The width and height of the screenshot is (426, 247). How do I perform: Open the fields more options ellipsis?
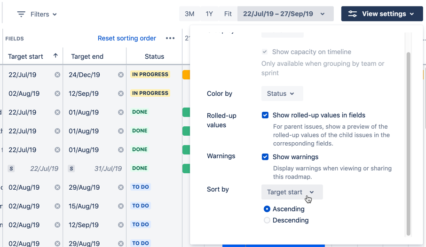[170, 39]
